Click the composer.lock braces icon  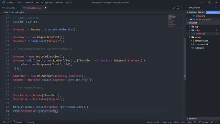pyautogui.click(x=192, y=44)
